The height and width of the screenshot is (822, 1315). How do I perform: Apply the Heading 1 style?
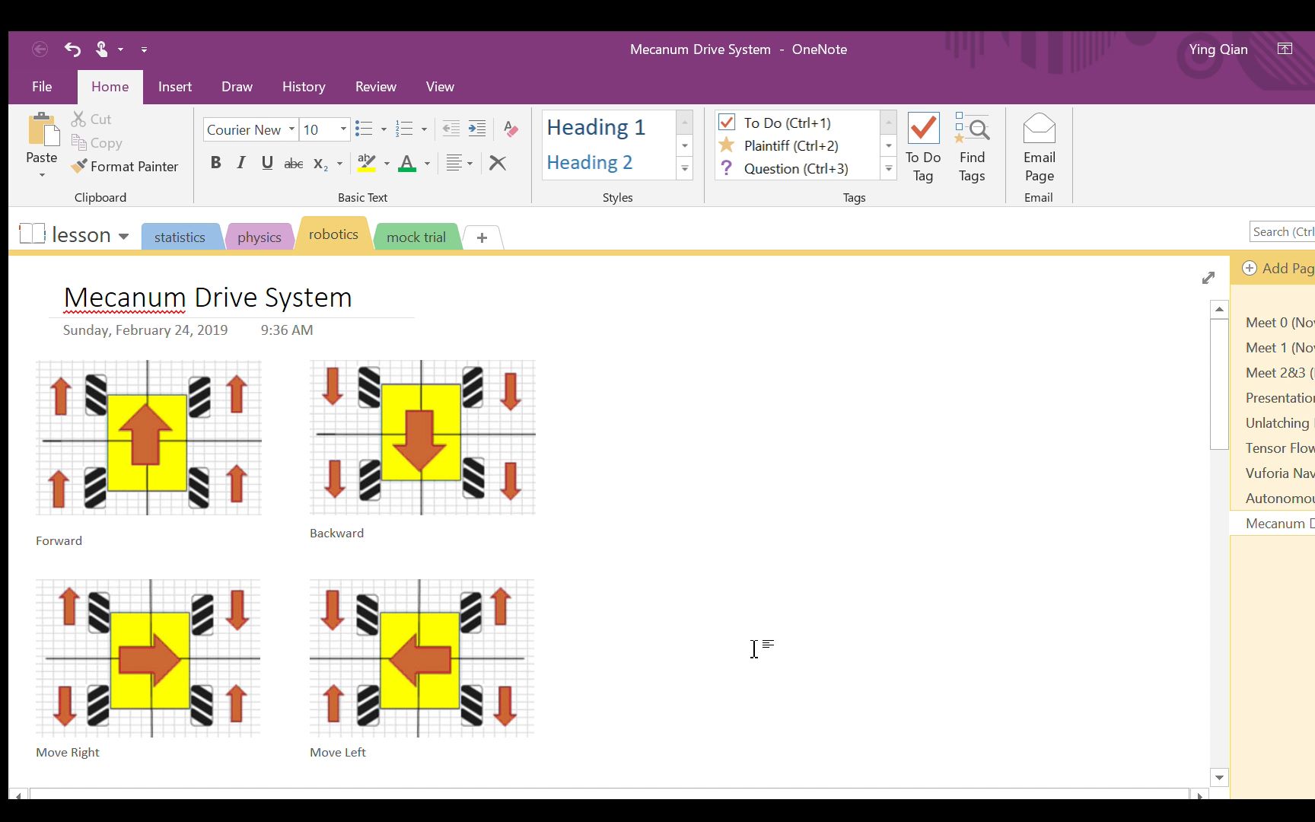pyautogui.click(x=596, y=126)
